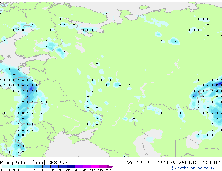
Task: Click the 15 to 20 mm legend swatch
Action: [55, 166]
